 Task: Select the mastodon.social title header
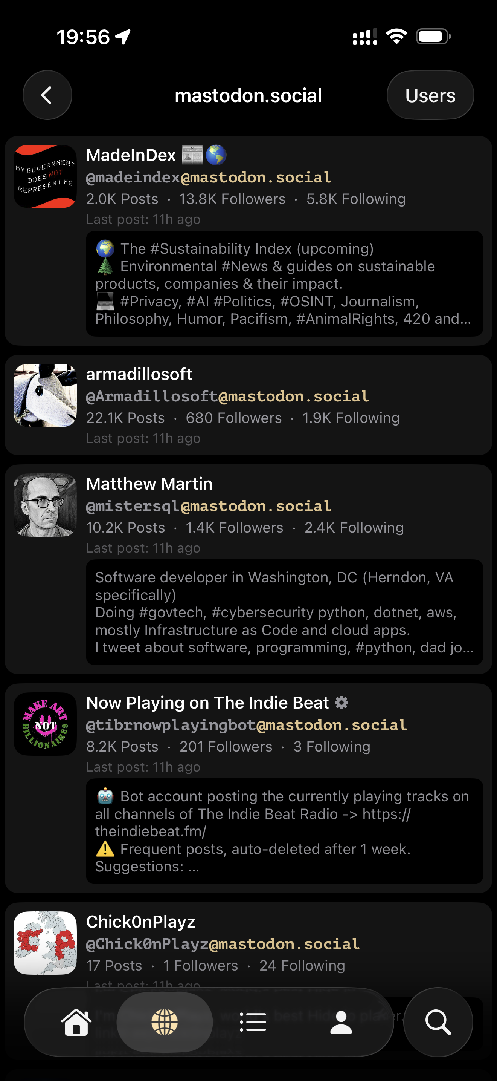click(x=248, y=95)
